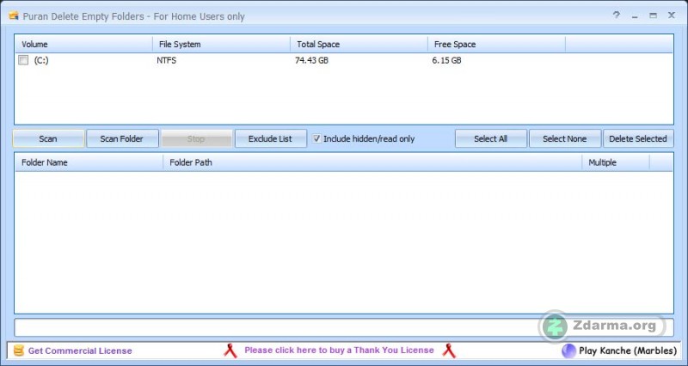
Task: Toggle Include hidden/read only checkbox
Action: [316, 138]
